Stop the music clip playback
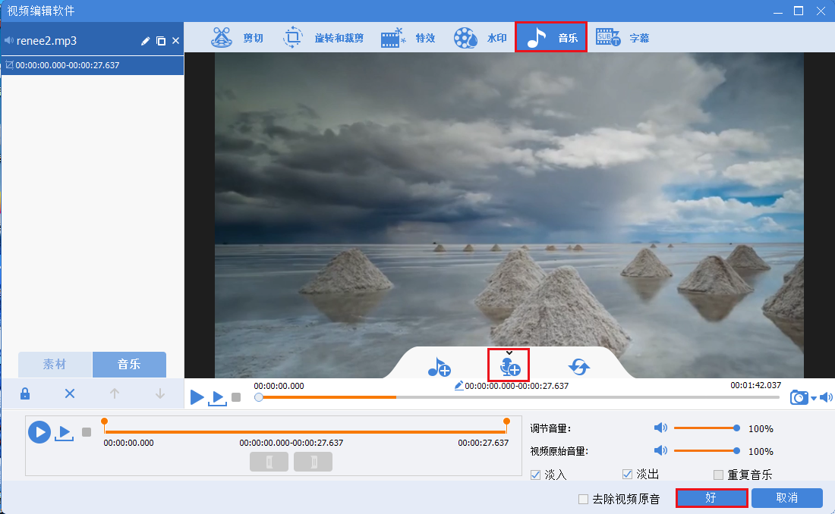The width and height of the screenshot is (835, 514). pos(87,432)
